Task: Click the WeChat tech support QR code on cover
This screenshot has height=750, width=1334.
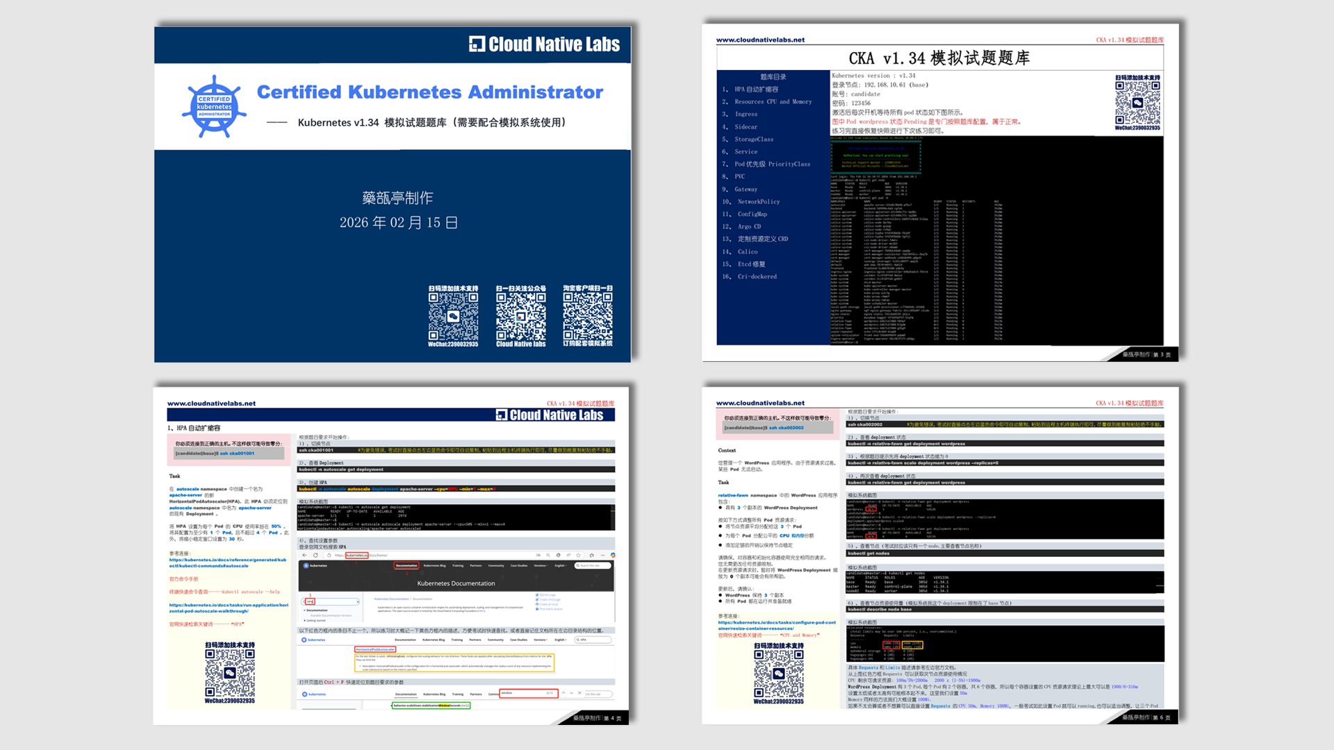Action: point(453,317)
